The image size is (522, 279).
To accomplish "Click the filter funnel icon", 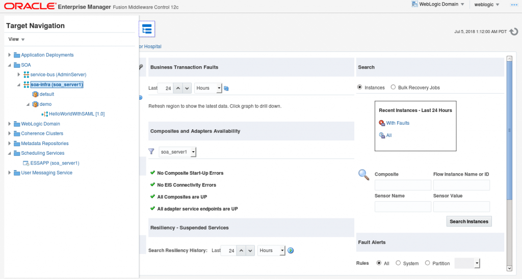I will (151, 152).
